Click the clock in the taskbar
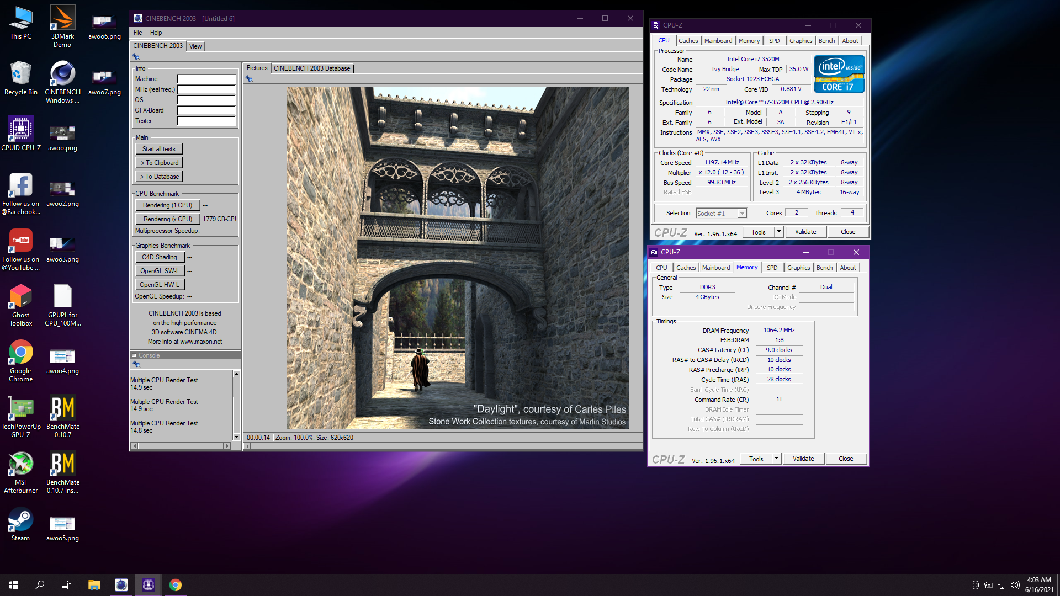 tap(1039, 585)
